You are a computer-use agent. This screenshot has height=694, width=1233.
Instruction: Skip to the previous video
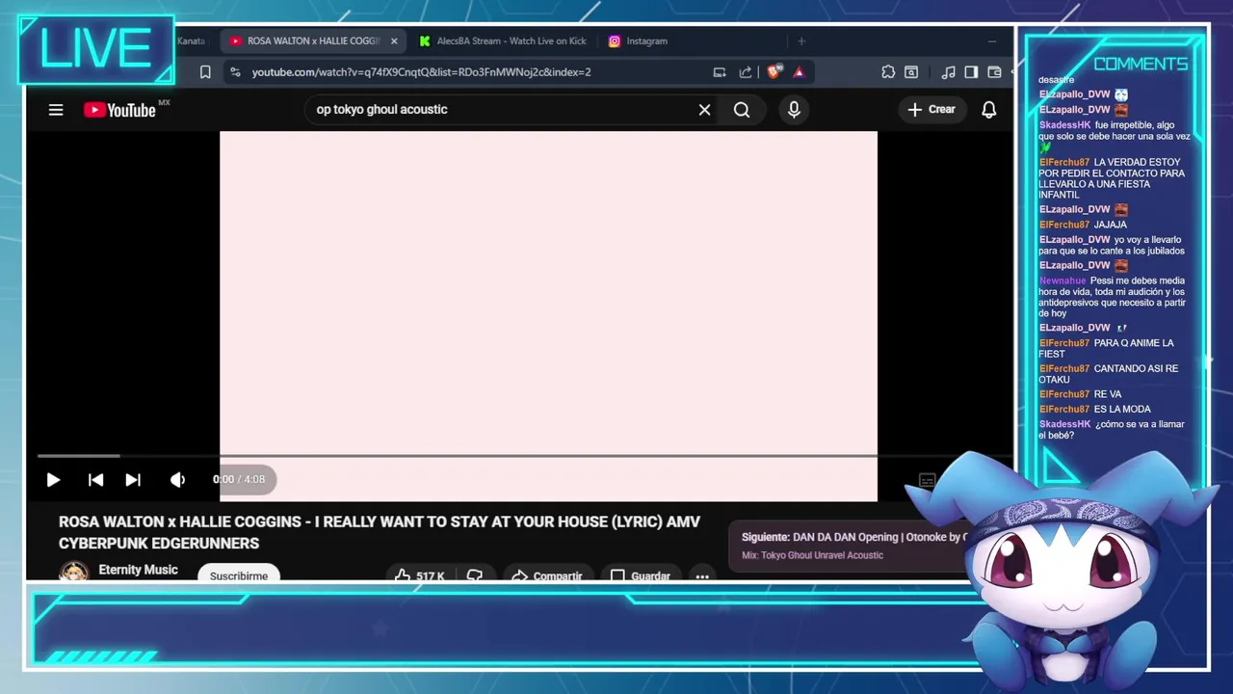point(95,479)
